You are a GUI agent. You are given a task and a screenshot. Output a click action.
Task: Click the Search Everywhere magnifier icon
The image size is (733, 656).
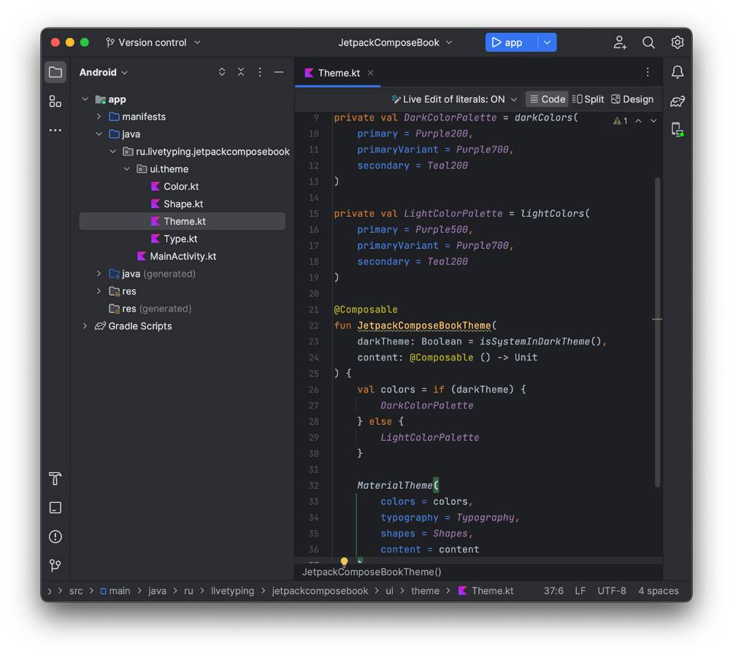(648, 43)
